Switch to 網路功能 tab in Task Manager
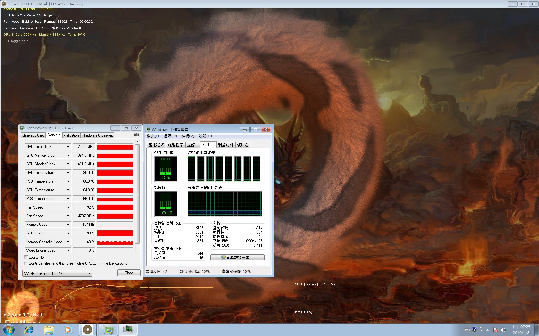The width and height of the screenshot is (539, 336). [226, 145]
